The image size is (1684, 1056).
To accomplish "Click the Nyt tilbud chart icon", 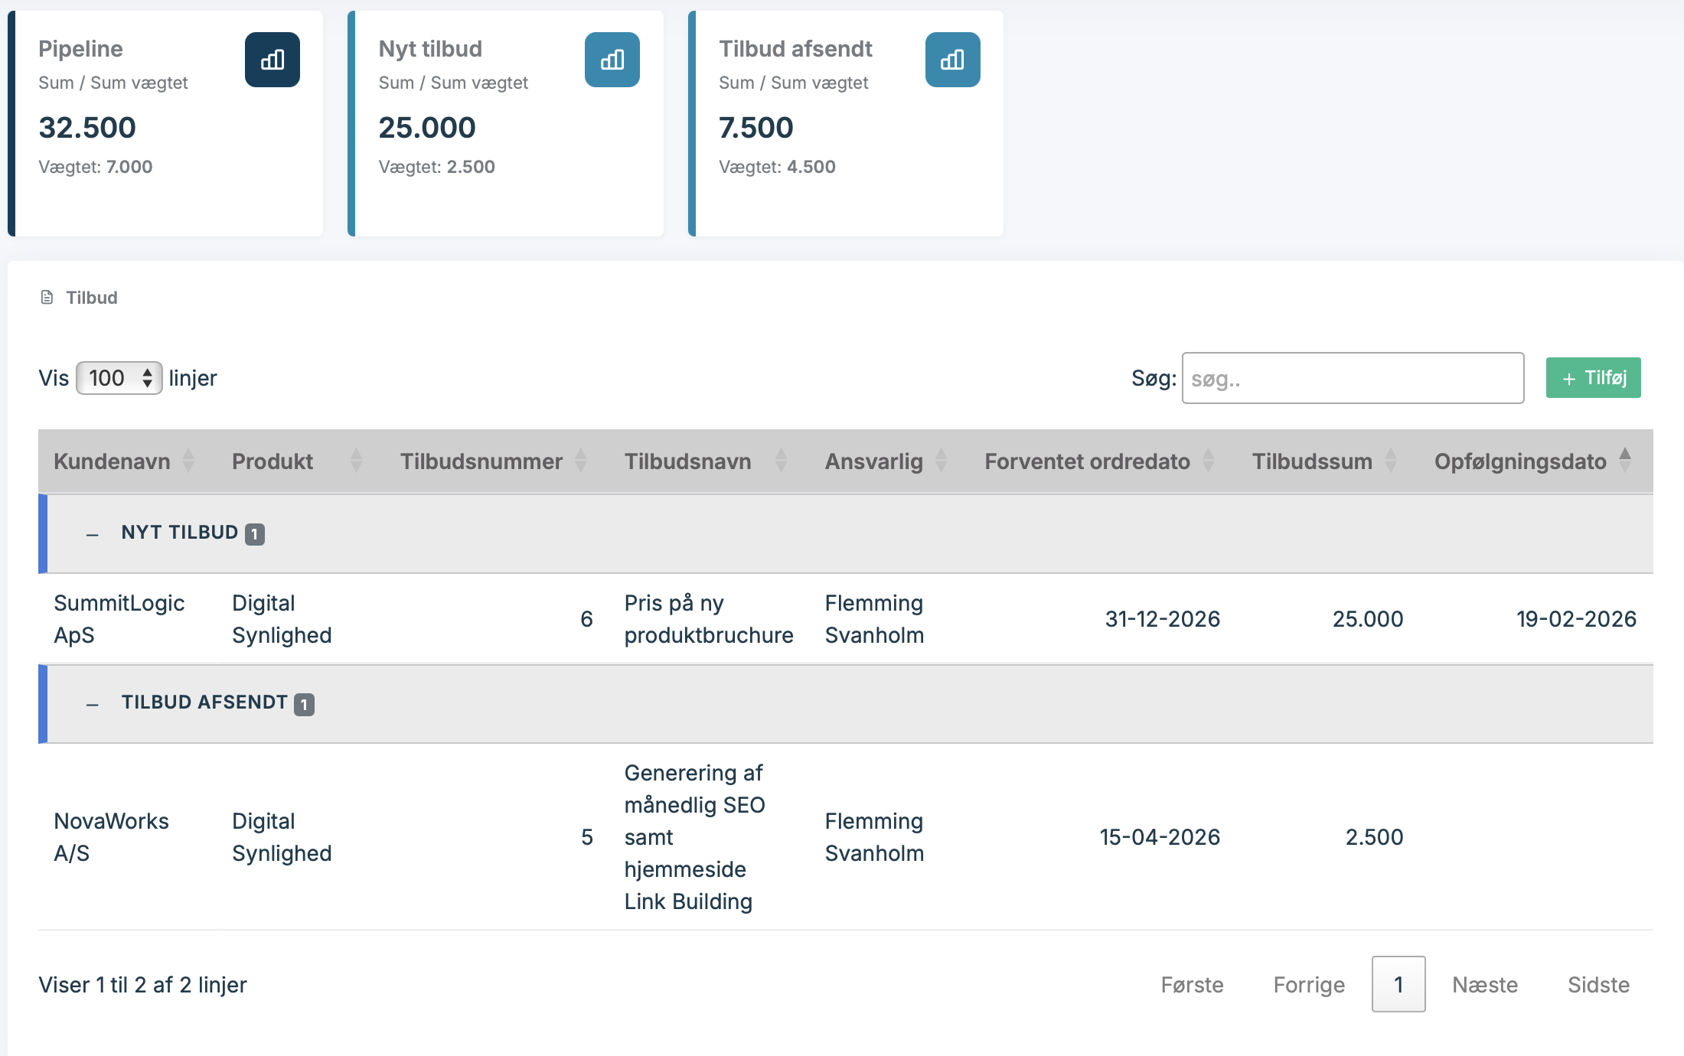I will click(612, 60).
